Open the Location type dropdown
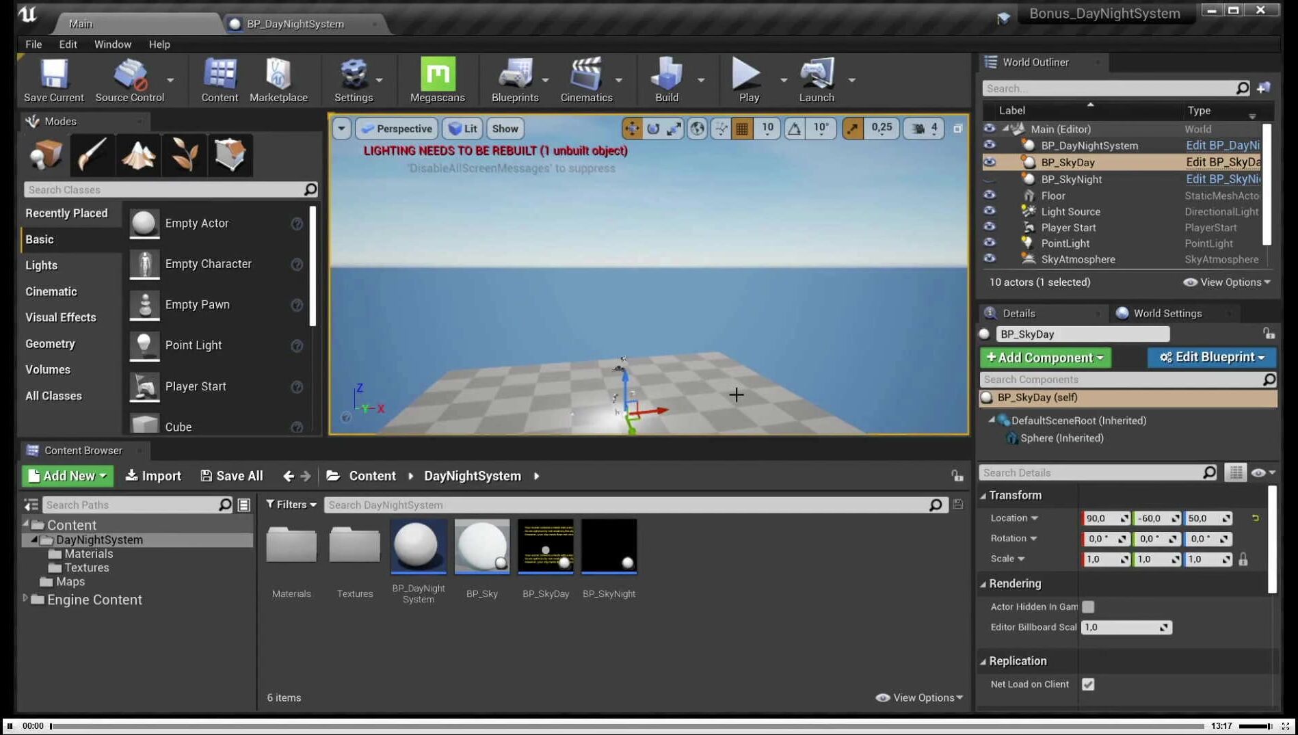Image resolution: width=1298 pixels, height=735 pixels. pyautogui.click(x=1014, y=518)
